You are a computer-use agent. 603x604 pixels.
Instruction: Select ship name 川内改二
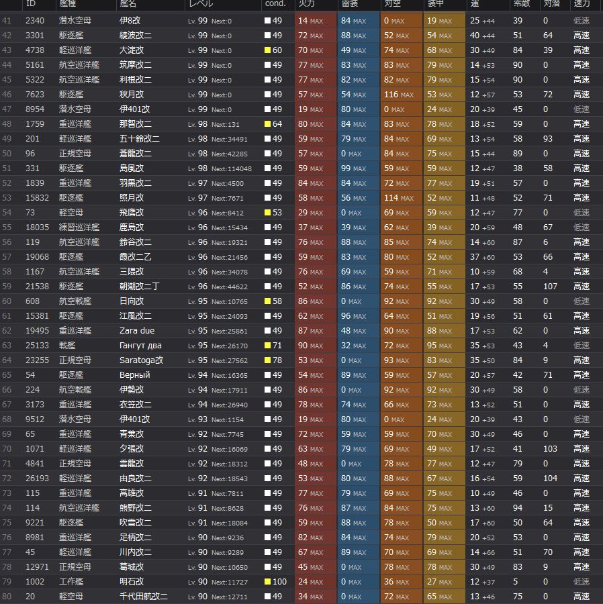tap(136, 552)
